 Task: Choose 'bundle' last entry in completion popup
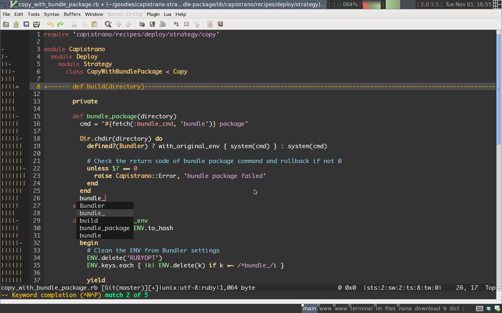pyautogui.click(x=105, y=235)
